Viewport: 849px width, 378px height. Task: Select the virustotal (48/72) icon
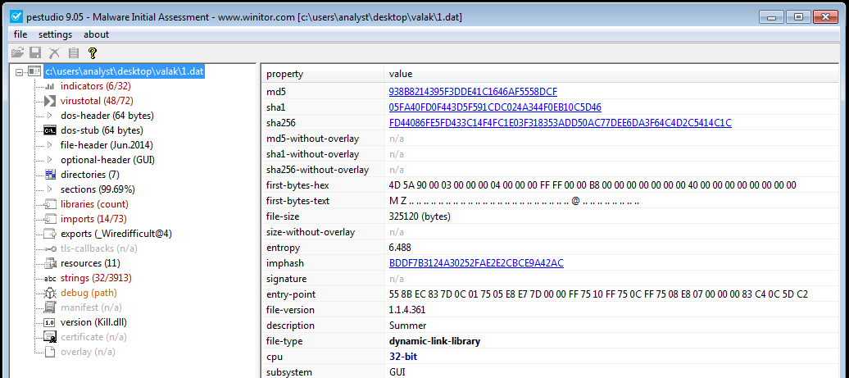click(x=49, y=101)
